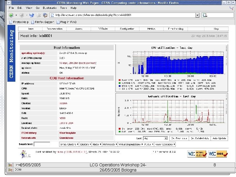Open the Last 'day' period combo box
The width and height of the screenshot is (236, 177).
155,138
